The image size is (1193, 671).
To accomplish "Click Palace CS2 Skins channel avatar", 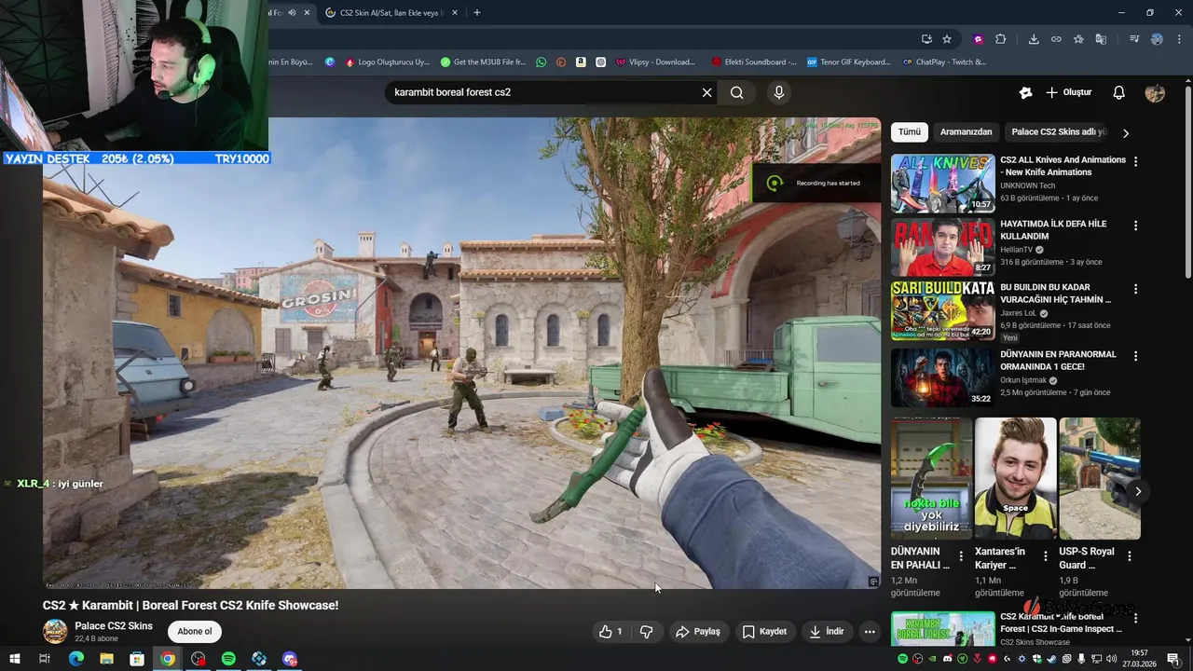I will (56, 631).
